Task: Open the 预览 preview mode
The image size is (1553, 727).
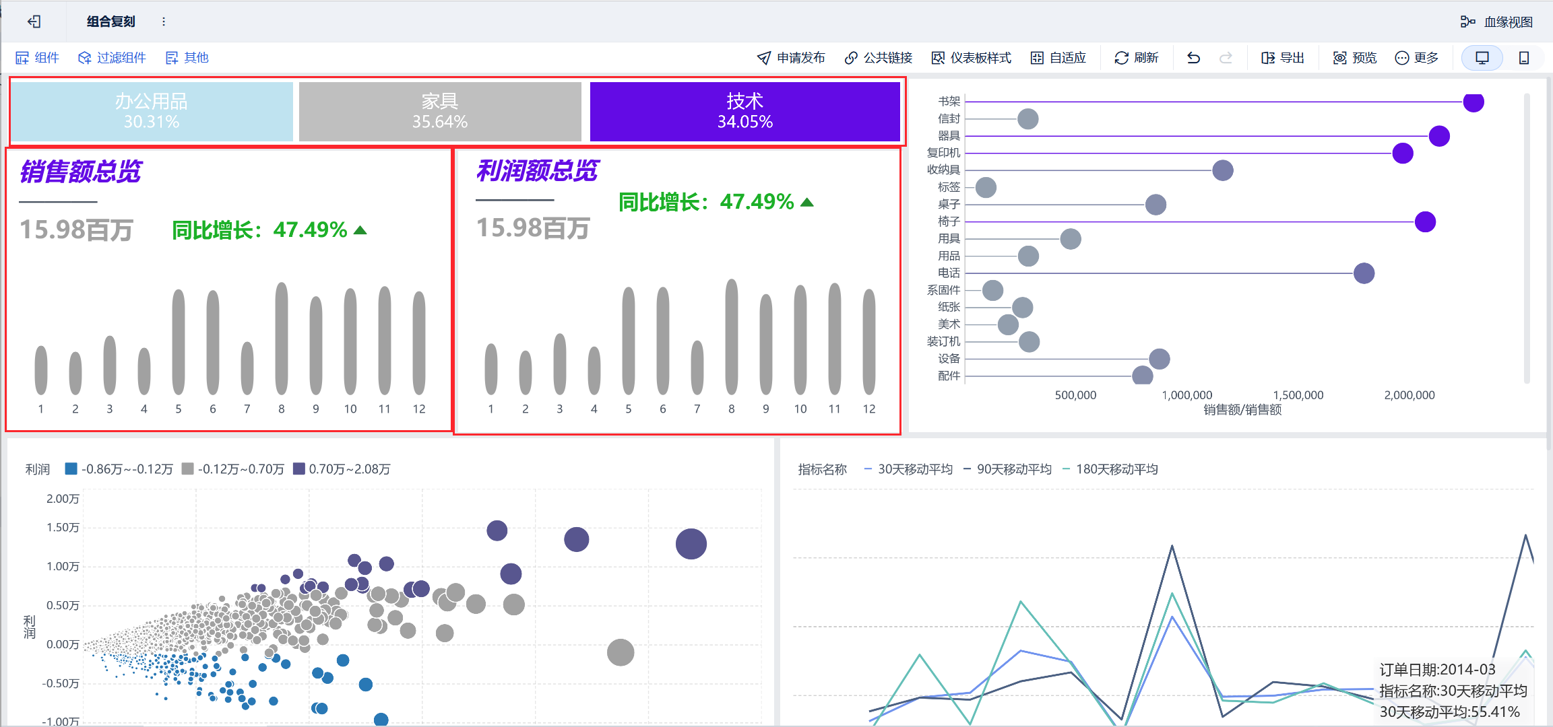Action: coord(1355,58)
